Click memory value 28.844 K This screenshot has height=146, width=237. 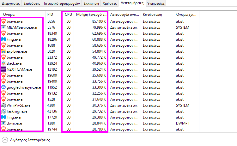[x=99, y=123]
